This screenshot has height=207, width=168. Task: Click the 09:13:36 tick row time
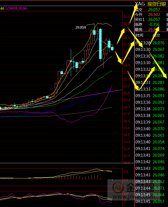tap(143, 102)
